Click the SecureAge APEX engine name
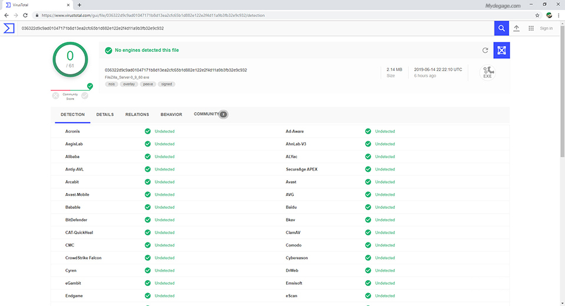This screenshot has height=306, width=565. 301,169
